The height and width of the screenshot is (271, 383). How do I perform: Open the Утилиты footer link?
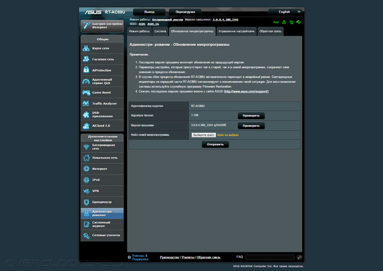point(188,257)
